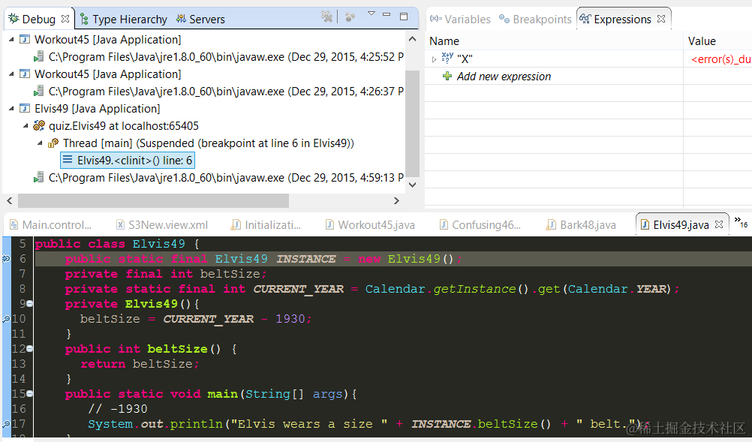Click the Thread [main] thread icon

point(53,143)
